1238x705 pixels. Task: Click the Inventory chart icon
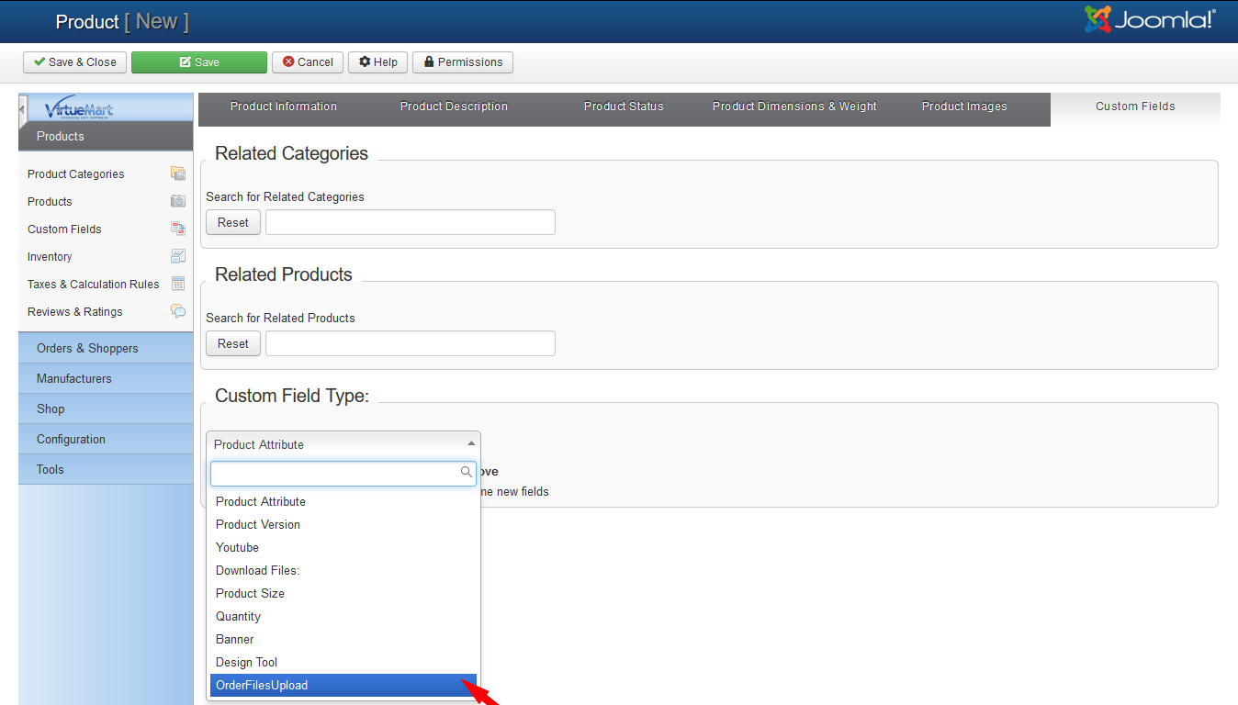click(x=178, y=256)
